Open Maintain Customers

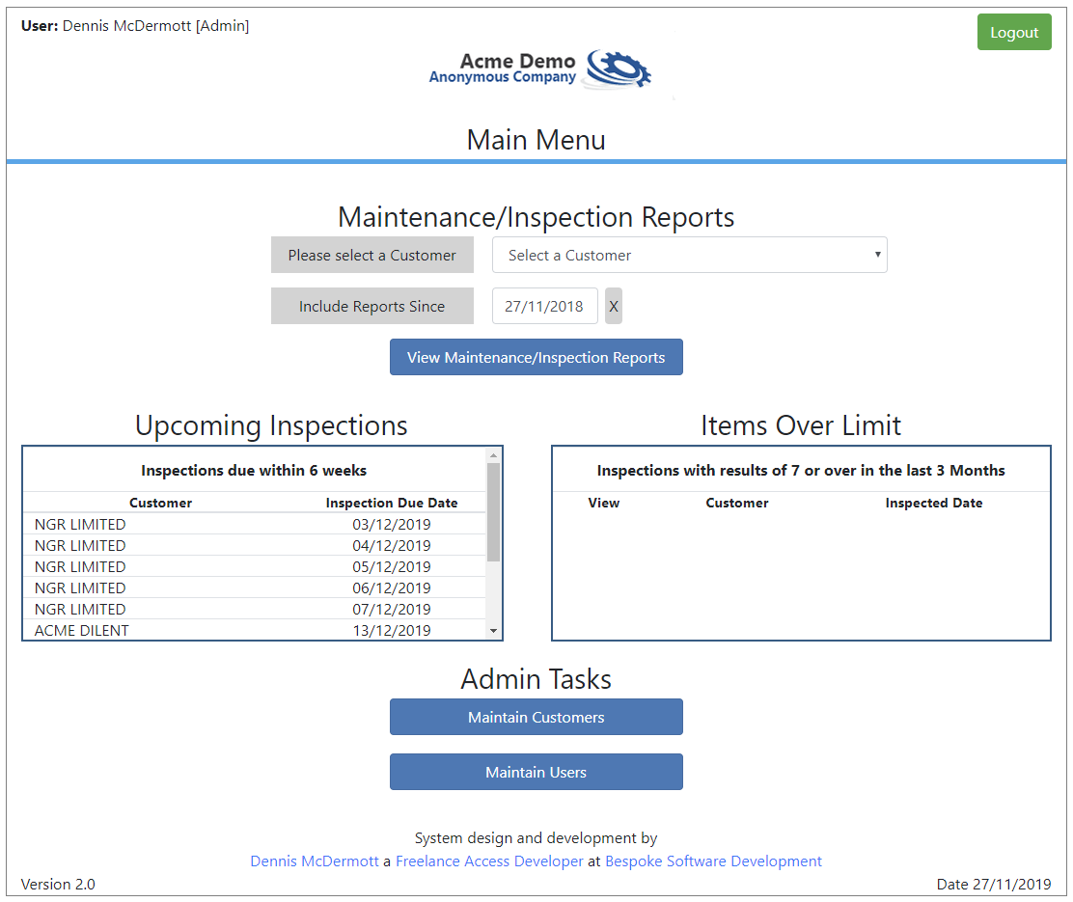[536, 717]
